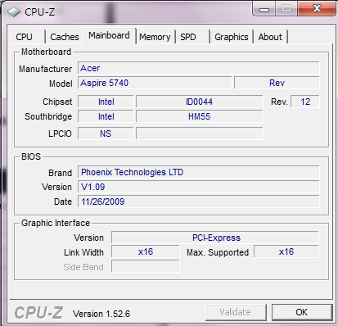Select the Model field Aspire 5740
This screenshot has width=338, height=326.
coord(155,83)
